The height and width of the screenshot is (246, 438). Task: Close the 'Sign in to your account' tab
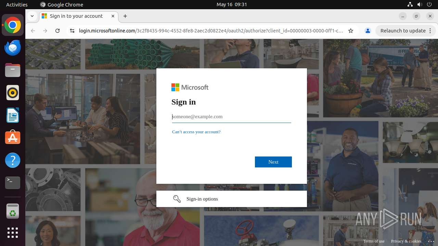113,16
